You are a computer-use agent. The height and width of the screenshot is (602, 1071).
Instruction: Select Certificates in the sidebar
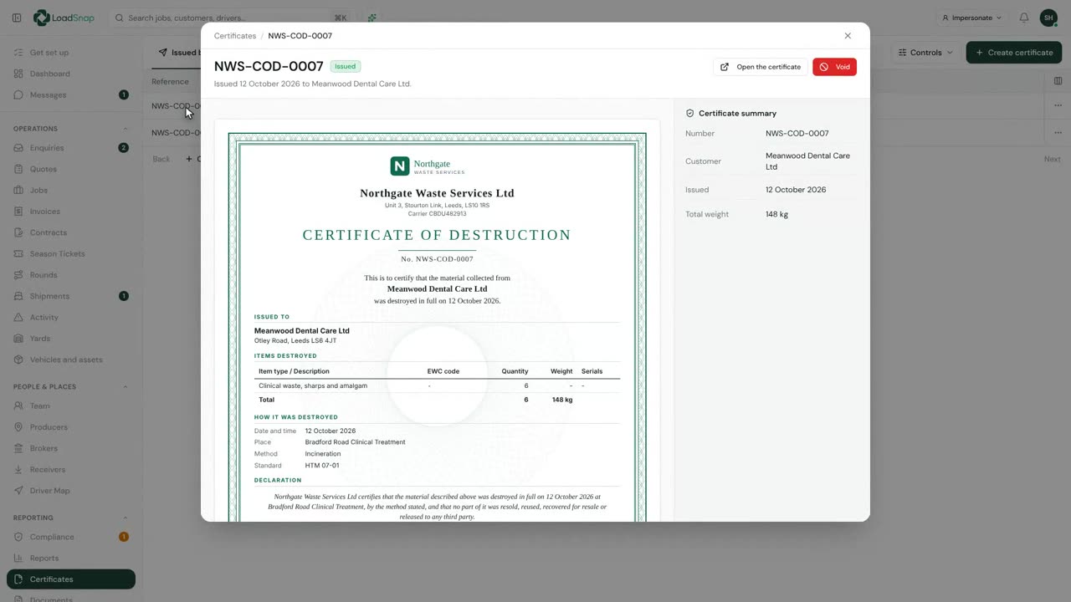pos(71,579)
